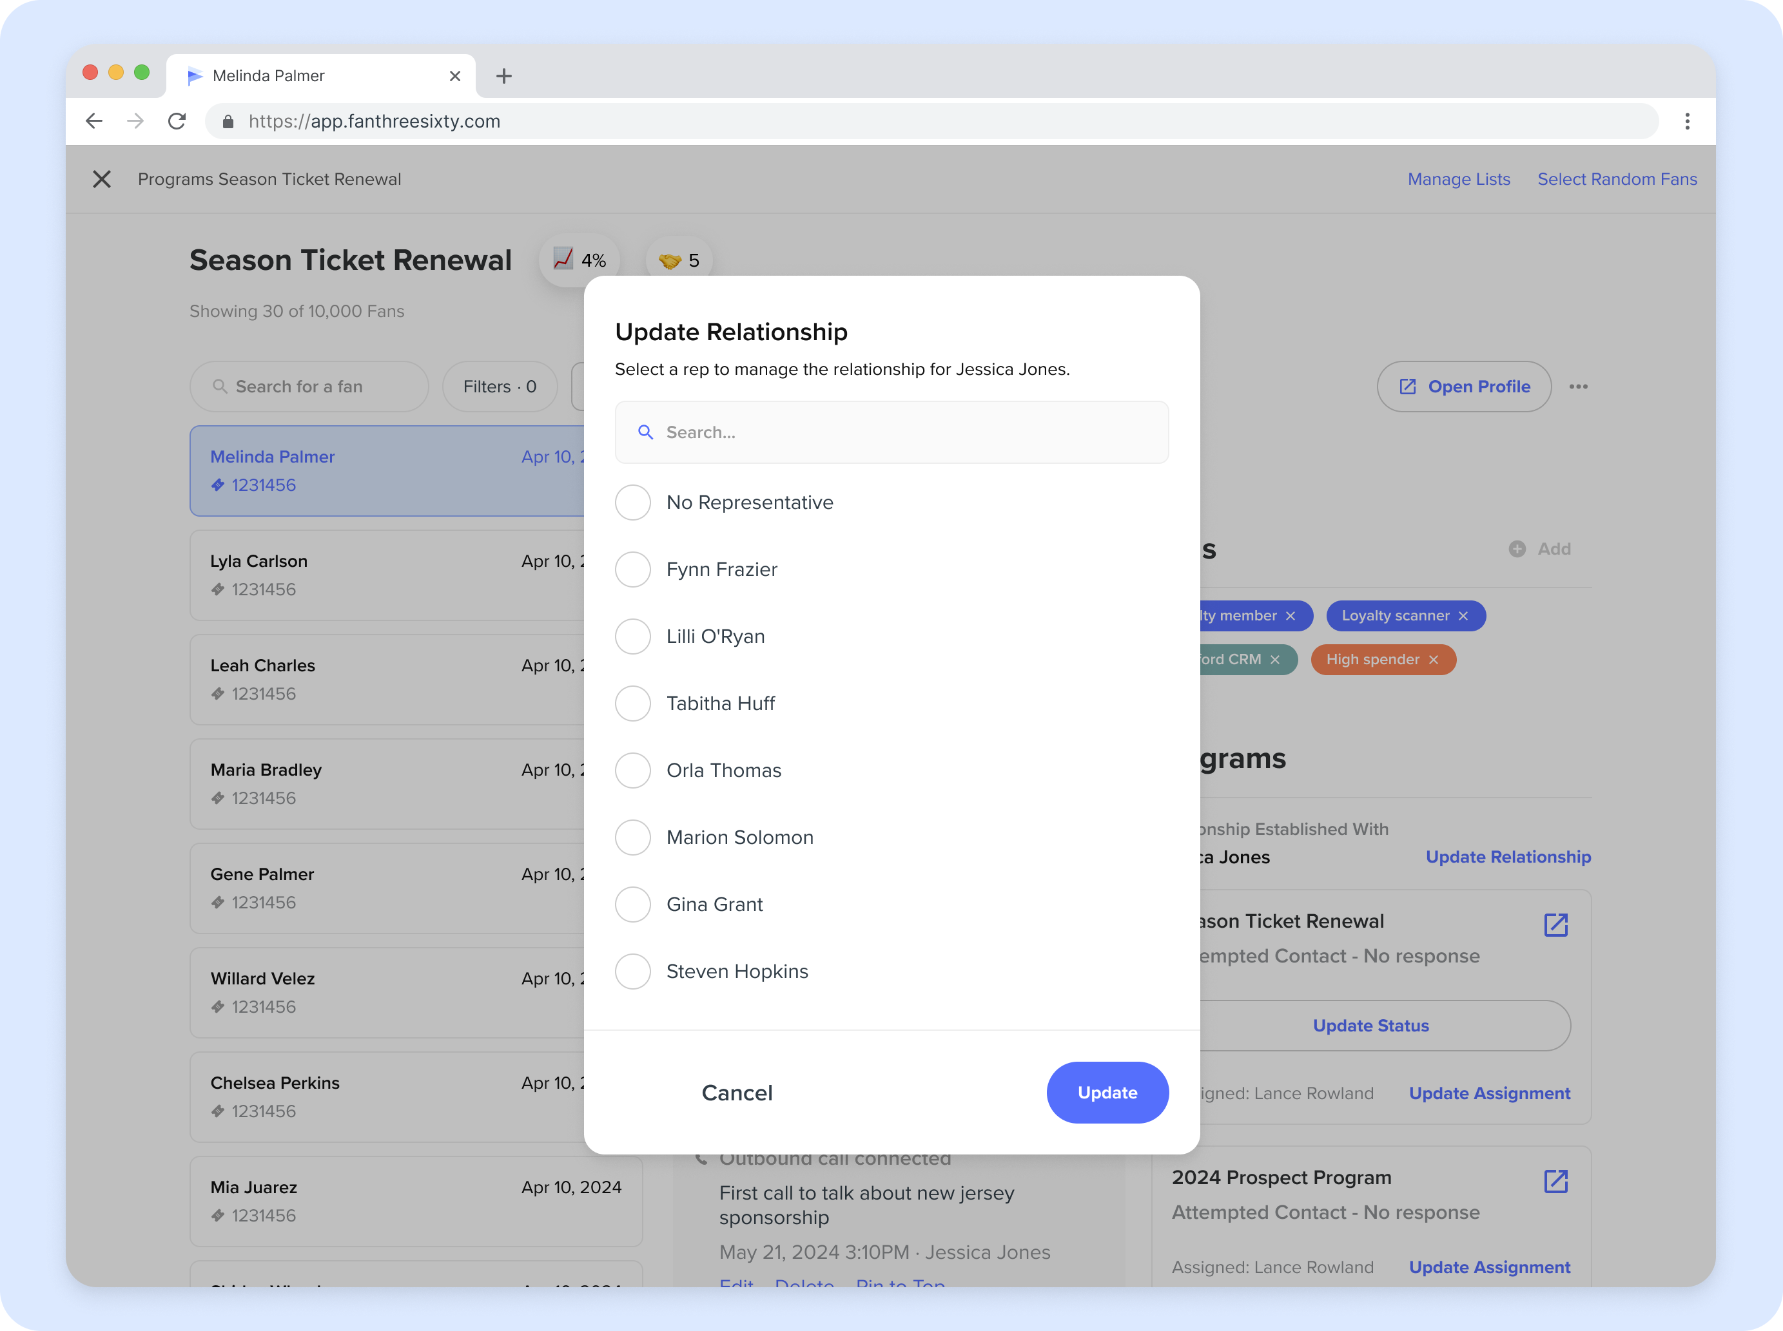Open 2024 Prospect Program external link icon

tap(1555, 1181)
